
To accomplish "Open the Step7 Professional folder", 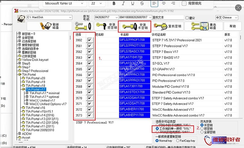I will [x=35, y=71].
